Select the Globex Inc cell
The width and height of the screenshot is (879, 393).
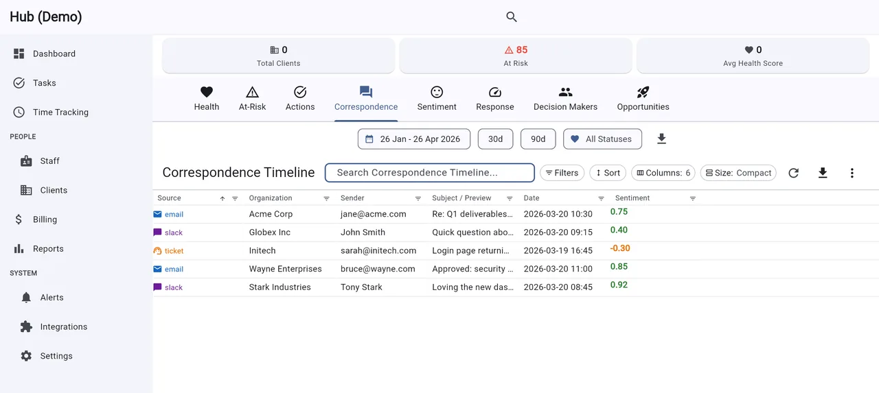click(270, 233)
